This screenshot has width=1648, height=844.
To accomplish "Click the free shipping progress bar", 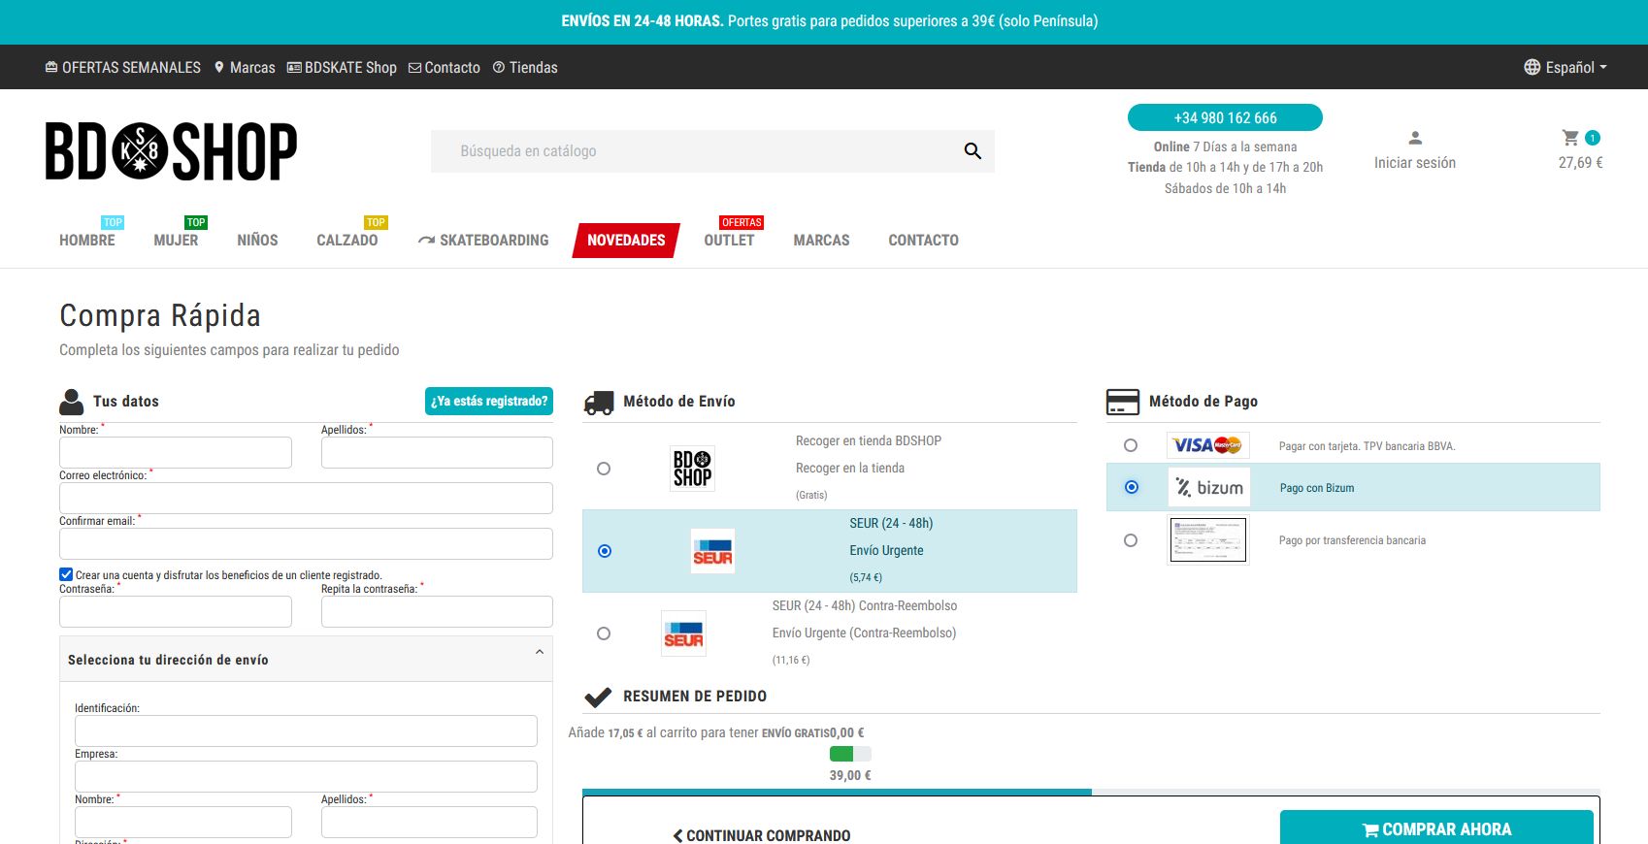I will [850, 754].
